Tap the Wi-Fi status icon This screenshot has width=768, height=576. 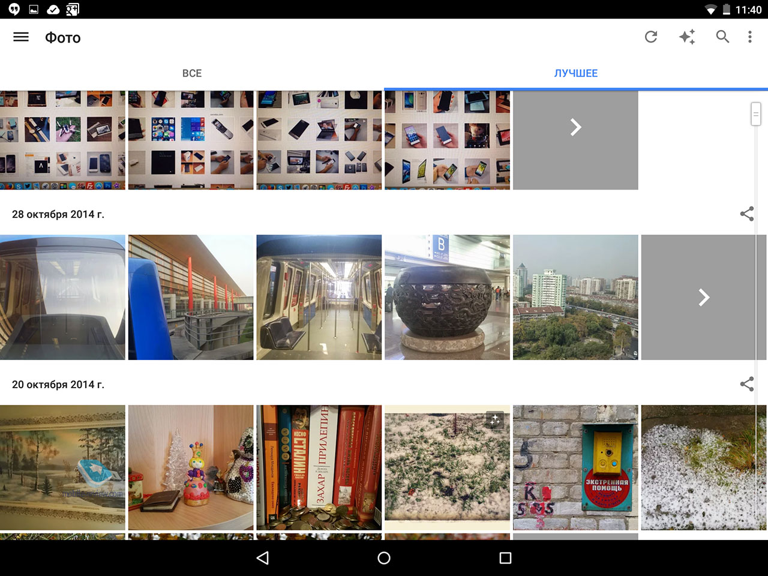coord(711,10)
